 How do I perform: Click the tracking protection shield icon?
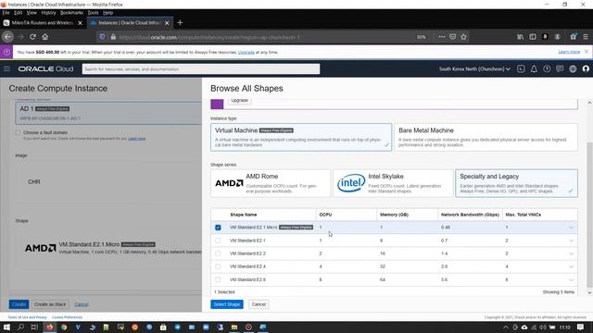click(102, 37)
